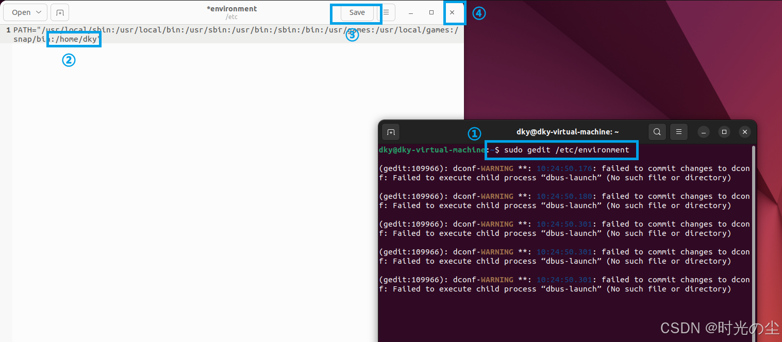The height and width of the screenshot is (342, 782).
Task: Minimize the gedit window
Action: tap(411, 12)
